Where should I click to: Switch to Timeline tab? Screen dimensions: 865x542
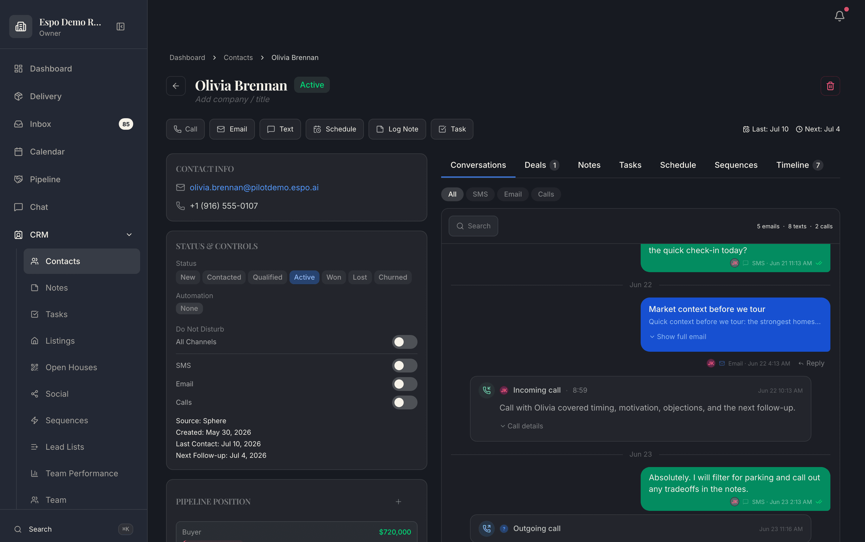799,165
